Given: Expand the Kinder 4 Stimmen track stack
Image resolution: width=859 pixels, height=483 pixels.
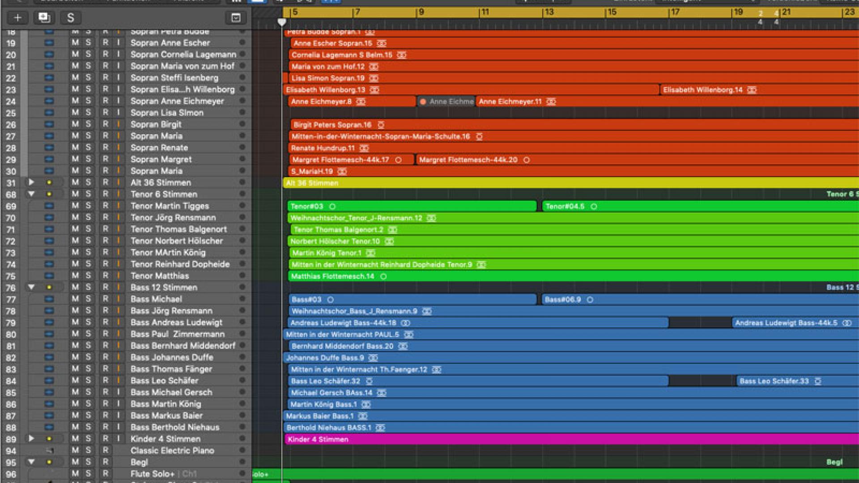Looking at the screenshot, I should coord(31,439).
